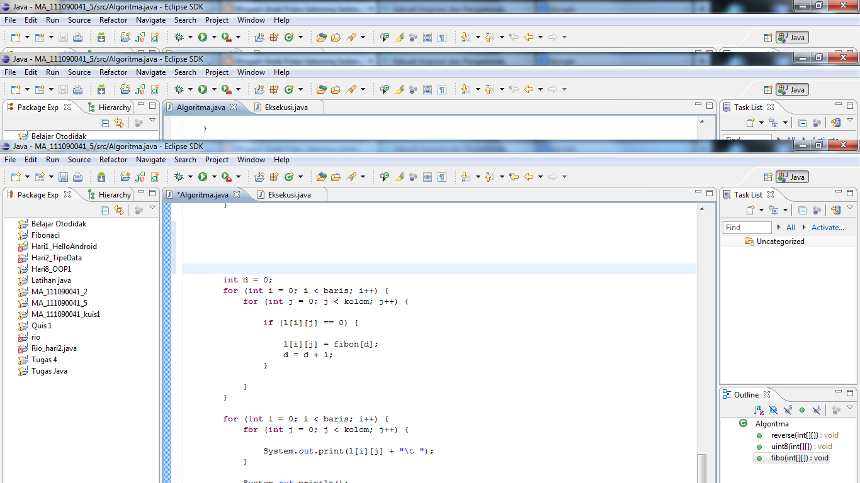Open the Run button dropdown arrow
This screenshot has width=860, height=483.
point(214,177)
